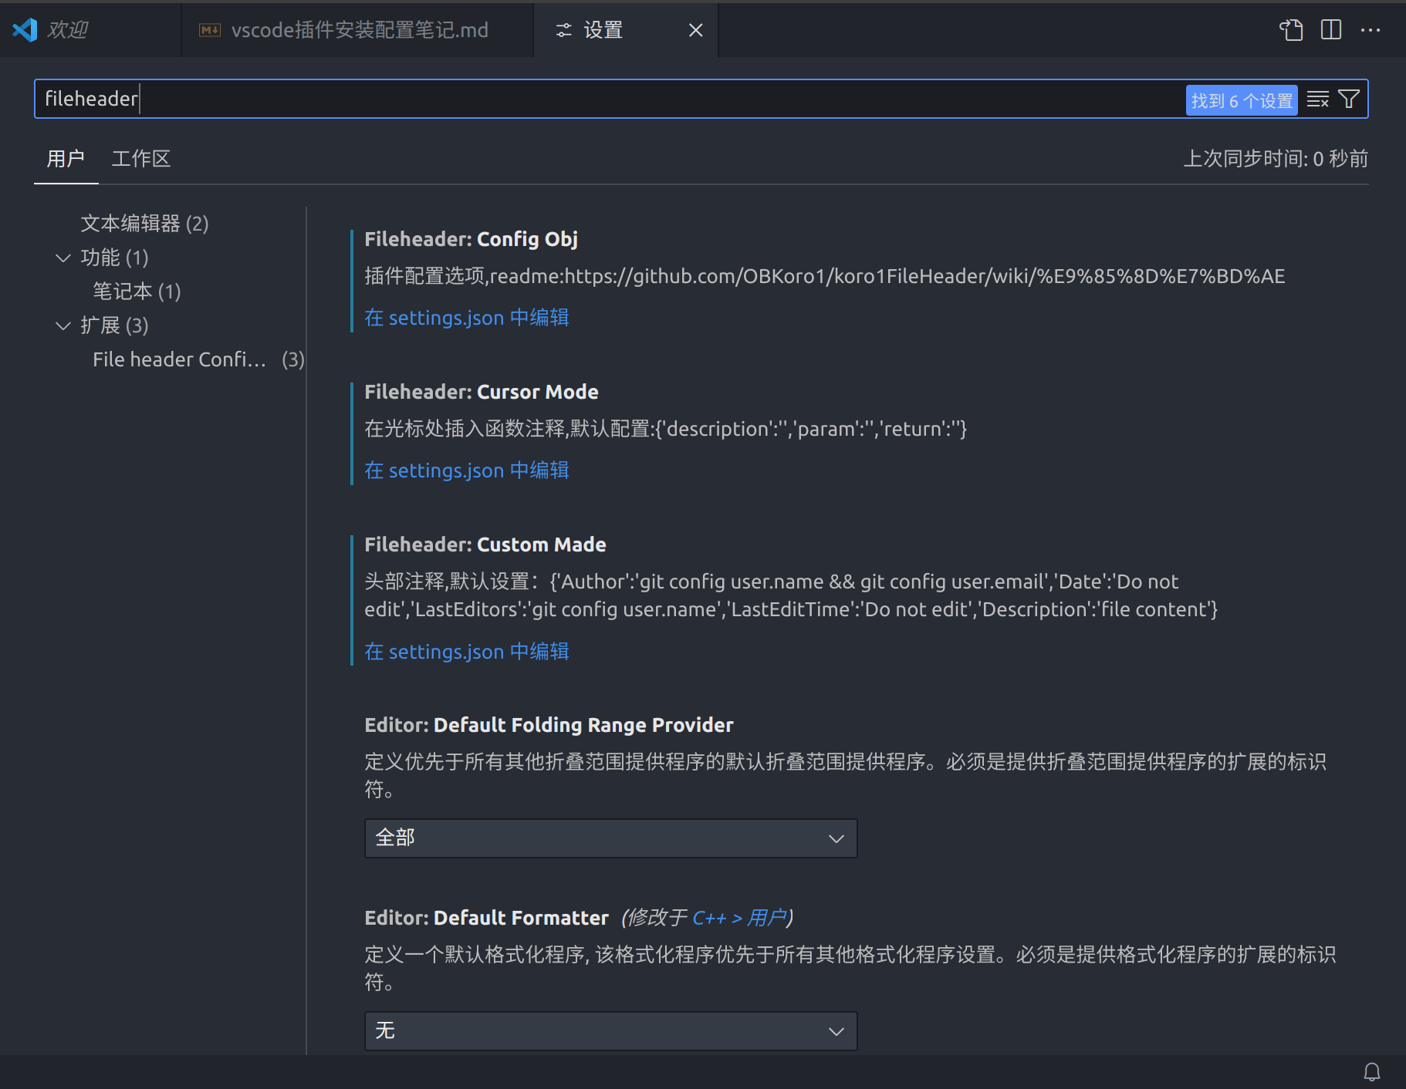Close the 设置 tab
Viewport: 1406px width, 1089px height.
tap(695, 30)
